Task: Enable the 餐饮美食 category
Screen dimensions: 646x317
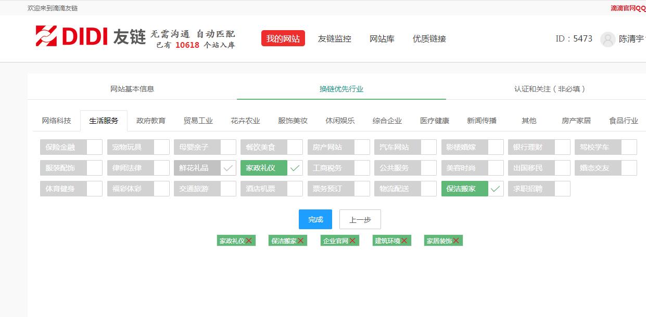Action: coord(272,147)
